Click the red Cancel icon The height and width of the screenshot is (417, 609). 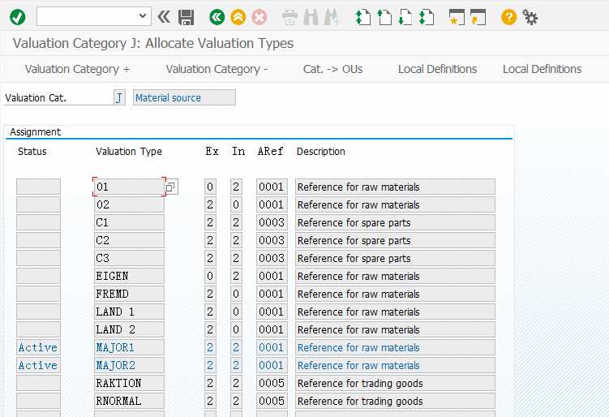[x=259, y=17]
